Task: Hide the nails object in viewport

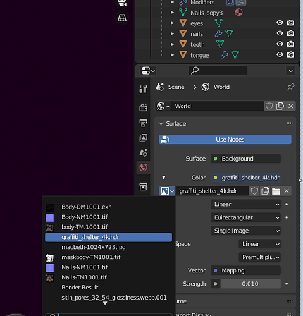Action: (x=280, y=33)
